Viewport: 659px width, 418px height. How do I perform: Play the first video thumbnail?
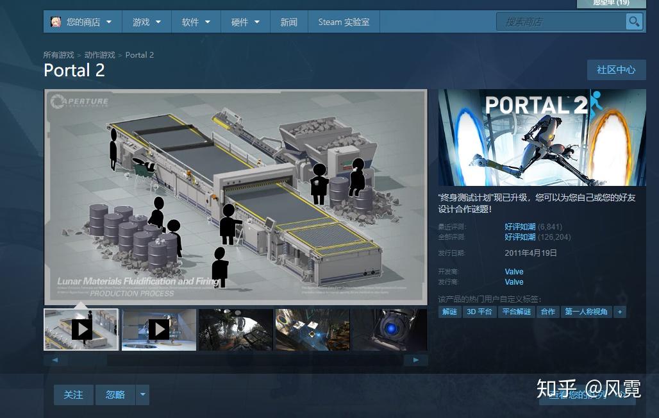(x=81, y=330)
